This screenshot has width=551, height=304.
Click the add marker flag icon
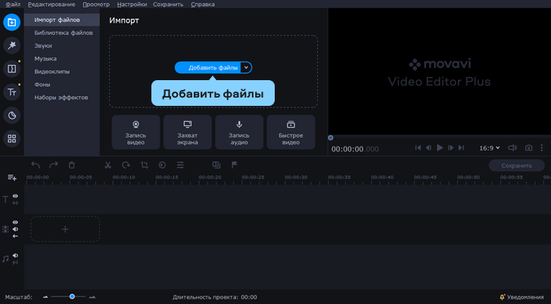(x=235, y=165)
